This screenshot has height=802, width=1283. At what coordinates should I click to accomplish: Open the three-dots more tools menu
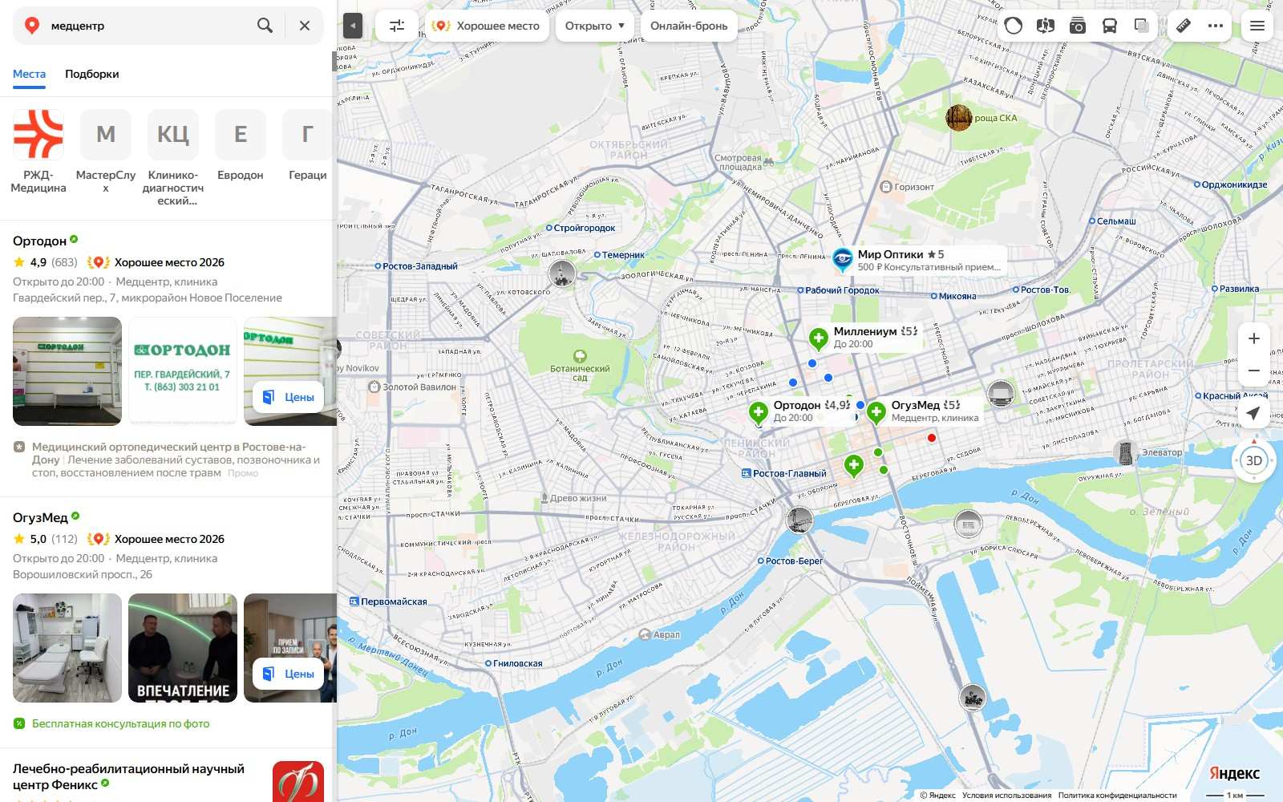(x=1216, y=26)
